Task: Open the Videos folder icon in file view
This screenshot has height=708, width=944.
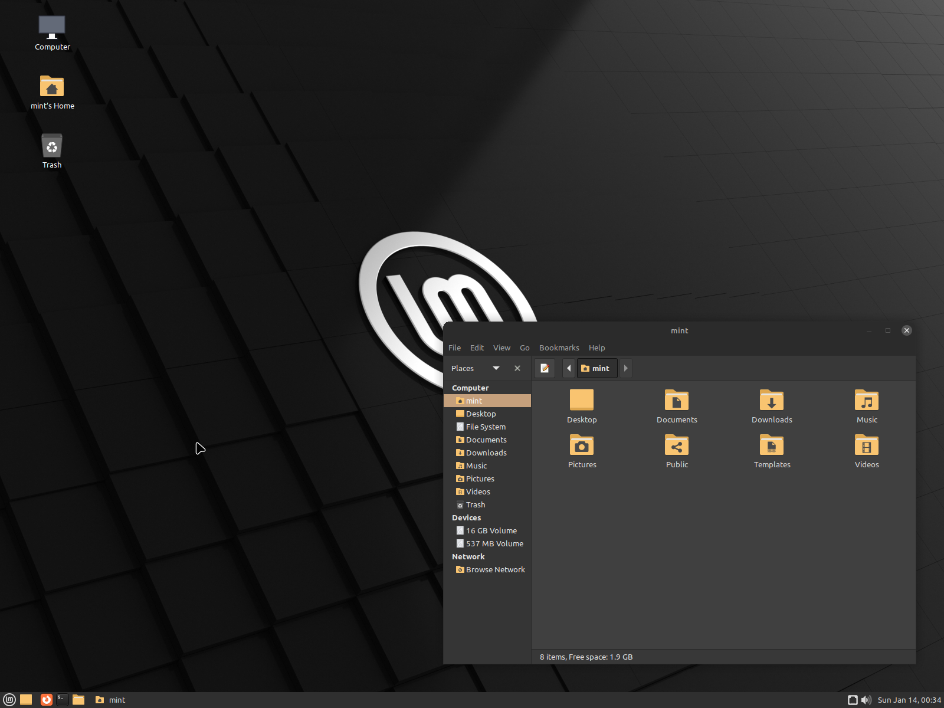Action: (867, 445)
